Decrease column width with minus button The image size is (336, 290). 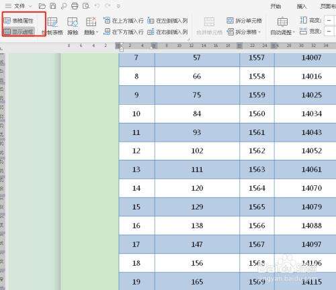pyautogui.click(x=329, y=32)
